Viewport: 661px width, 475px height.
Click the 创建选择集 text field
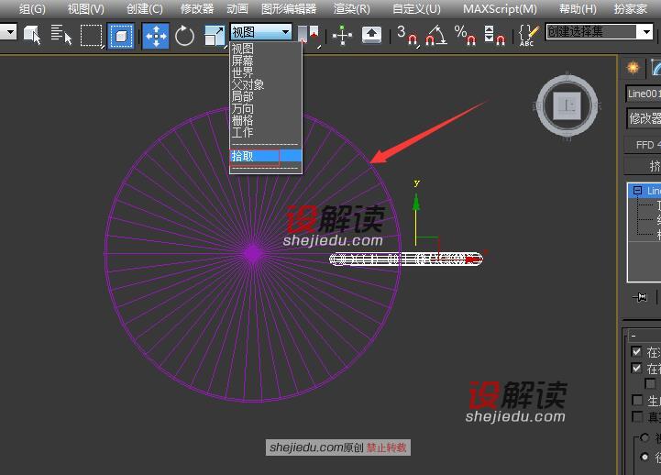(x=592, y=31)
